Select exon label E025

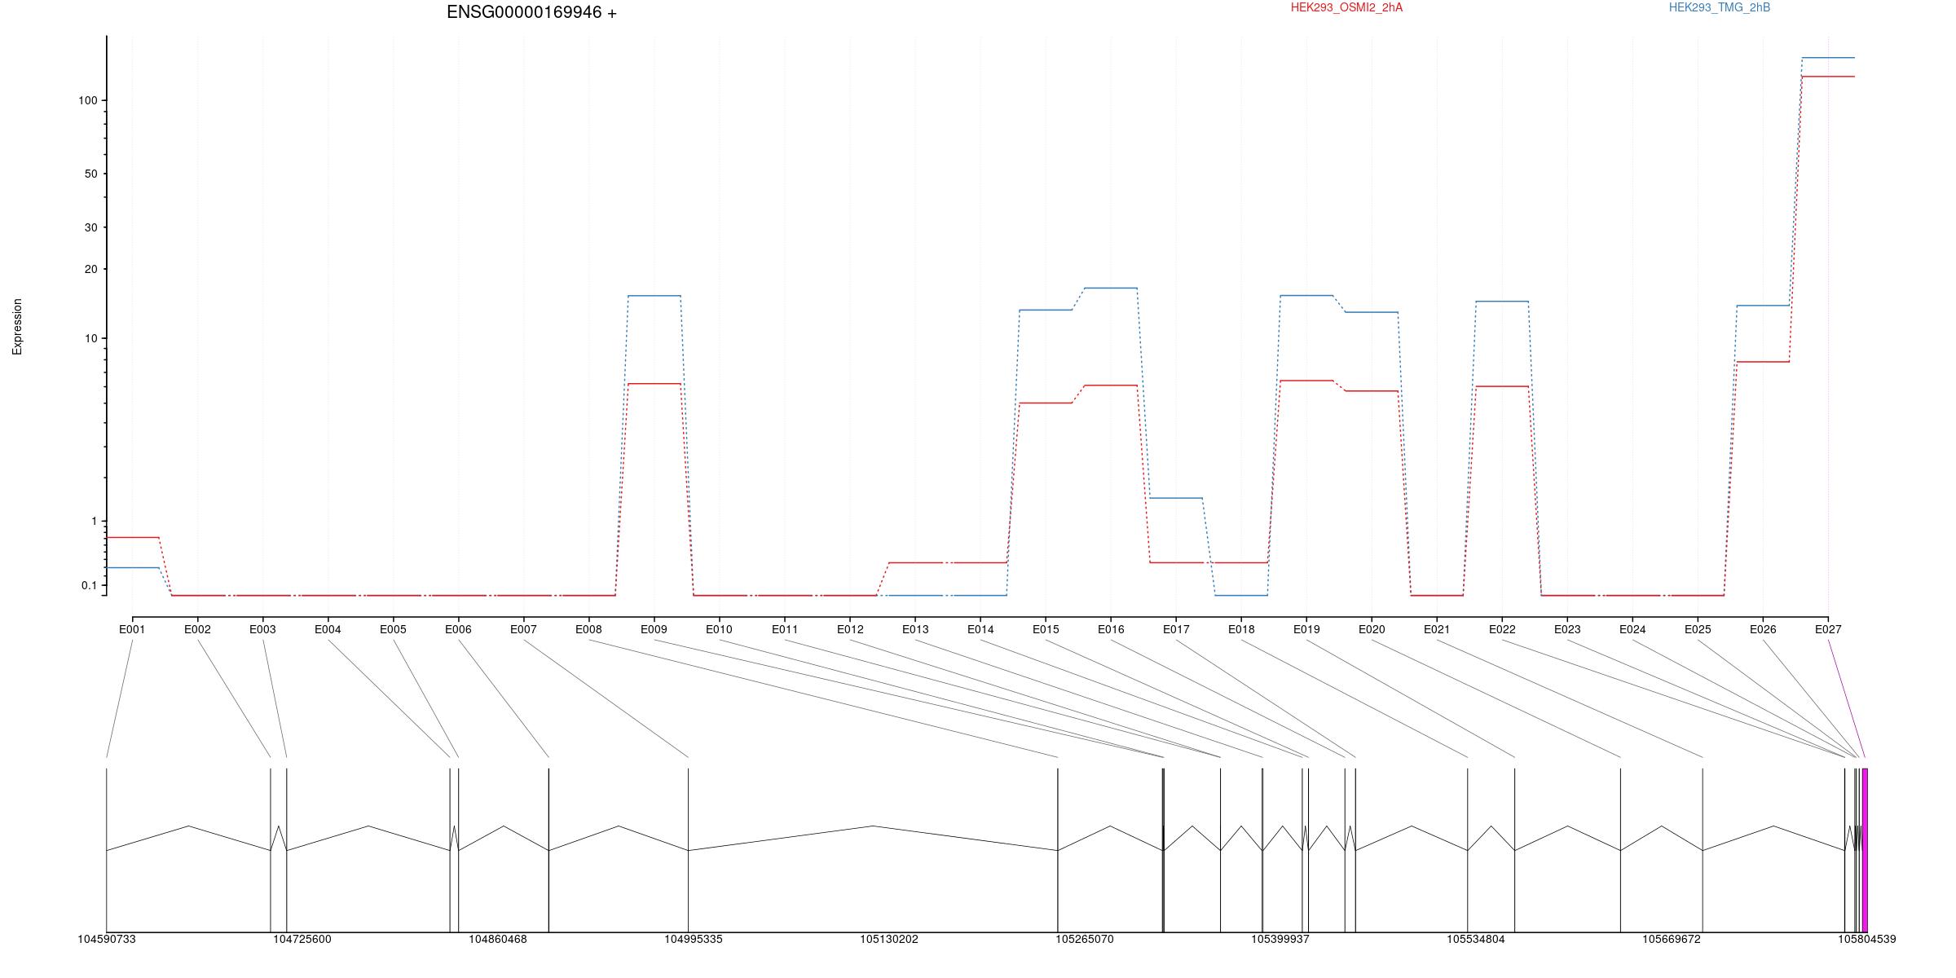coord(1698,629)
